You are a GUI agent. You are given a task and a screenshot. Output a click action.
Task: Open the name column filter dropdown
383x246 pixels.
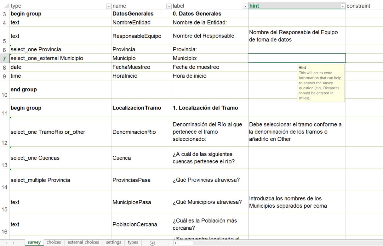(169, 6)
